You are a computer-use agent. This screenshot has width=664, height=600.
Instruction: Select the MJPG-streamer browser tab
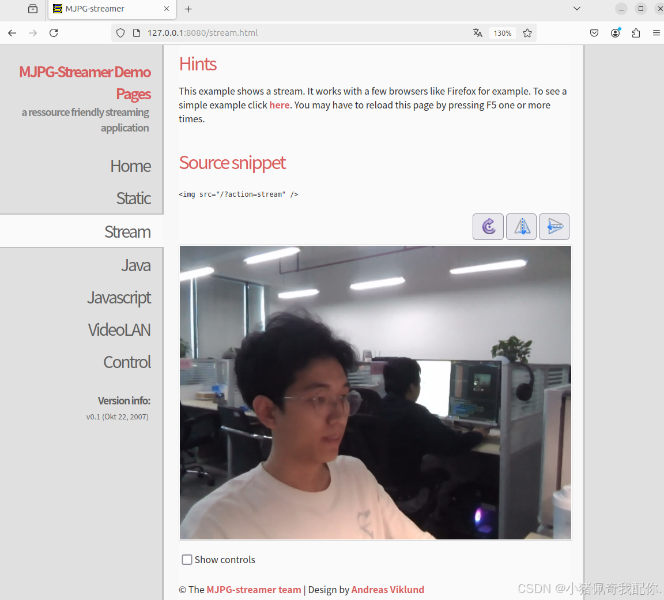click(x=112, y=9)
